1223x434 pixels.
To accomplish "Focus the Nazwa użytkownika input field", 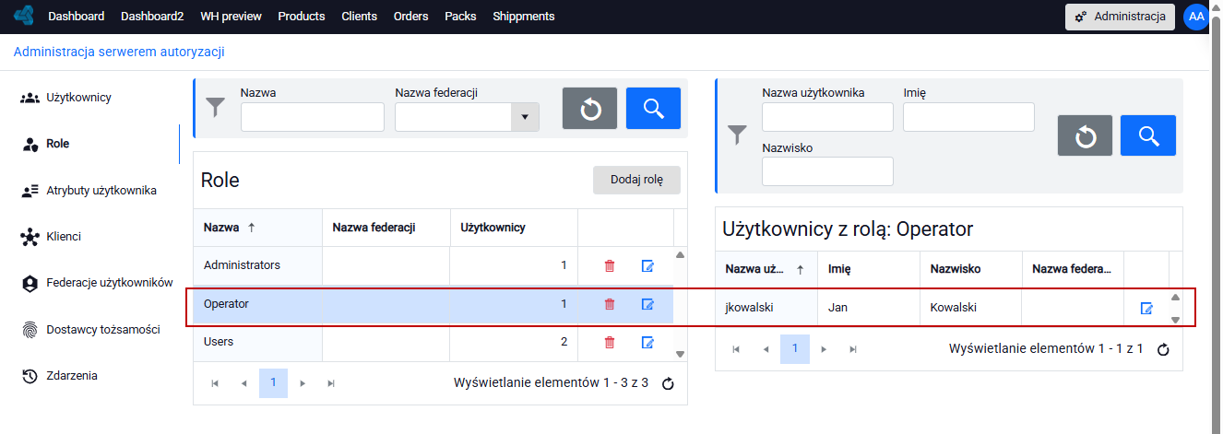I will click(827, 117).
